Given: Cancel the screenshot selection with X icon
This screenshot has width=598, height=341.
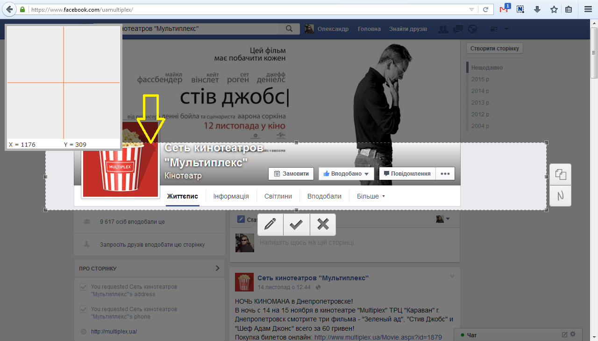Looking at the screenshot, I should [x=323, y=225].
